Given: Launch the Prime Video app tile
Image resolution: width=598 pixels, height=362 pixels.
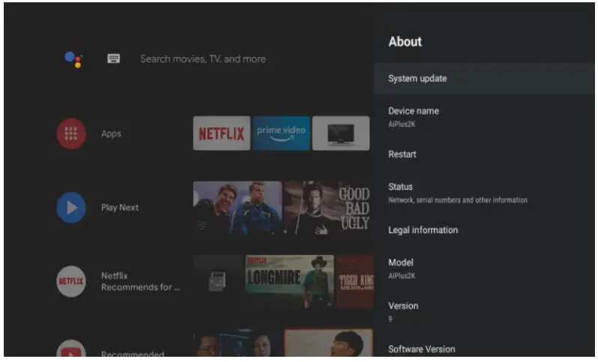Looking at the screenshot, I should [x=281, y=133].
